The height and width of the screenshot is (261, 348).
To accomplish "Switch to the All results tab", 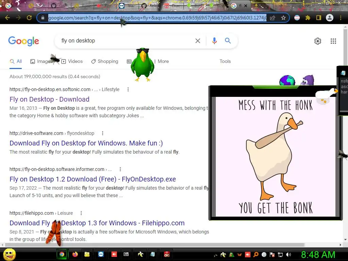I will [16, 62].
